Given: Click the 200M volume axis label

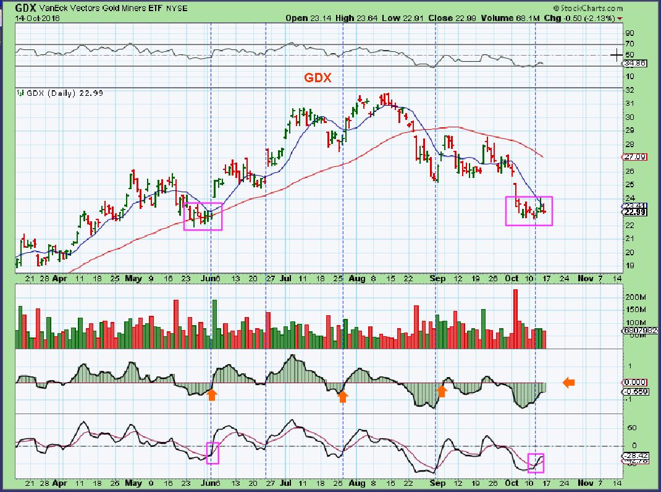Looking at the screenshot, I should (635, 297).
